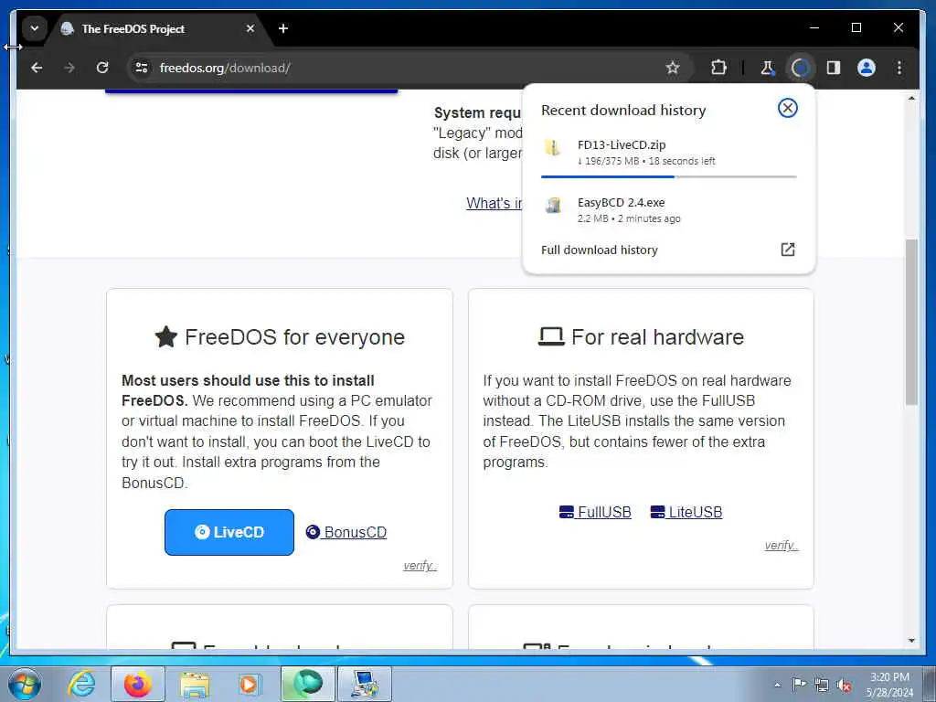Viewport: 936px width, 702px height.
Task: Open full download history external link icon
Action: click(788, 250)
